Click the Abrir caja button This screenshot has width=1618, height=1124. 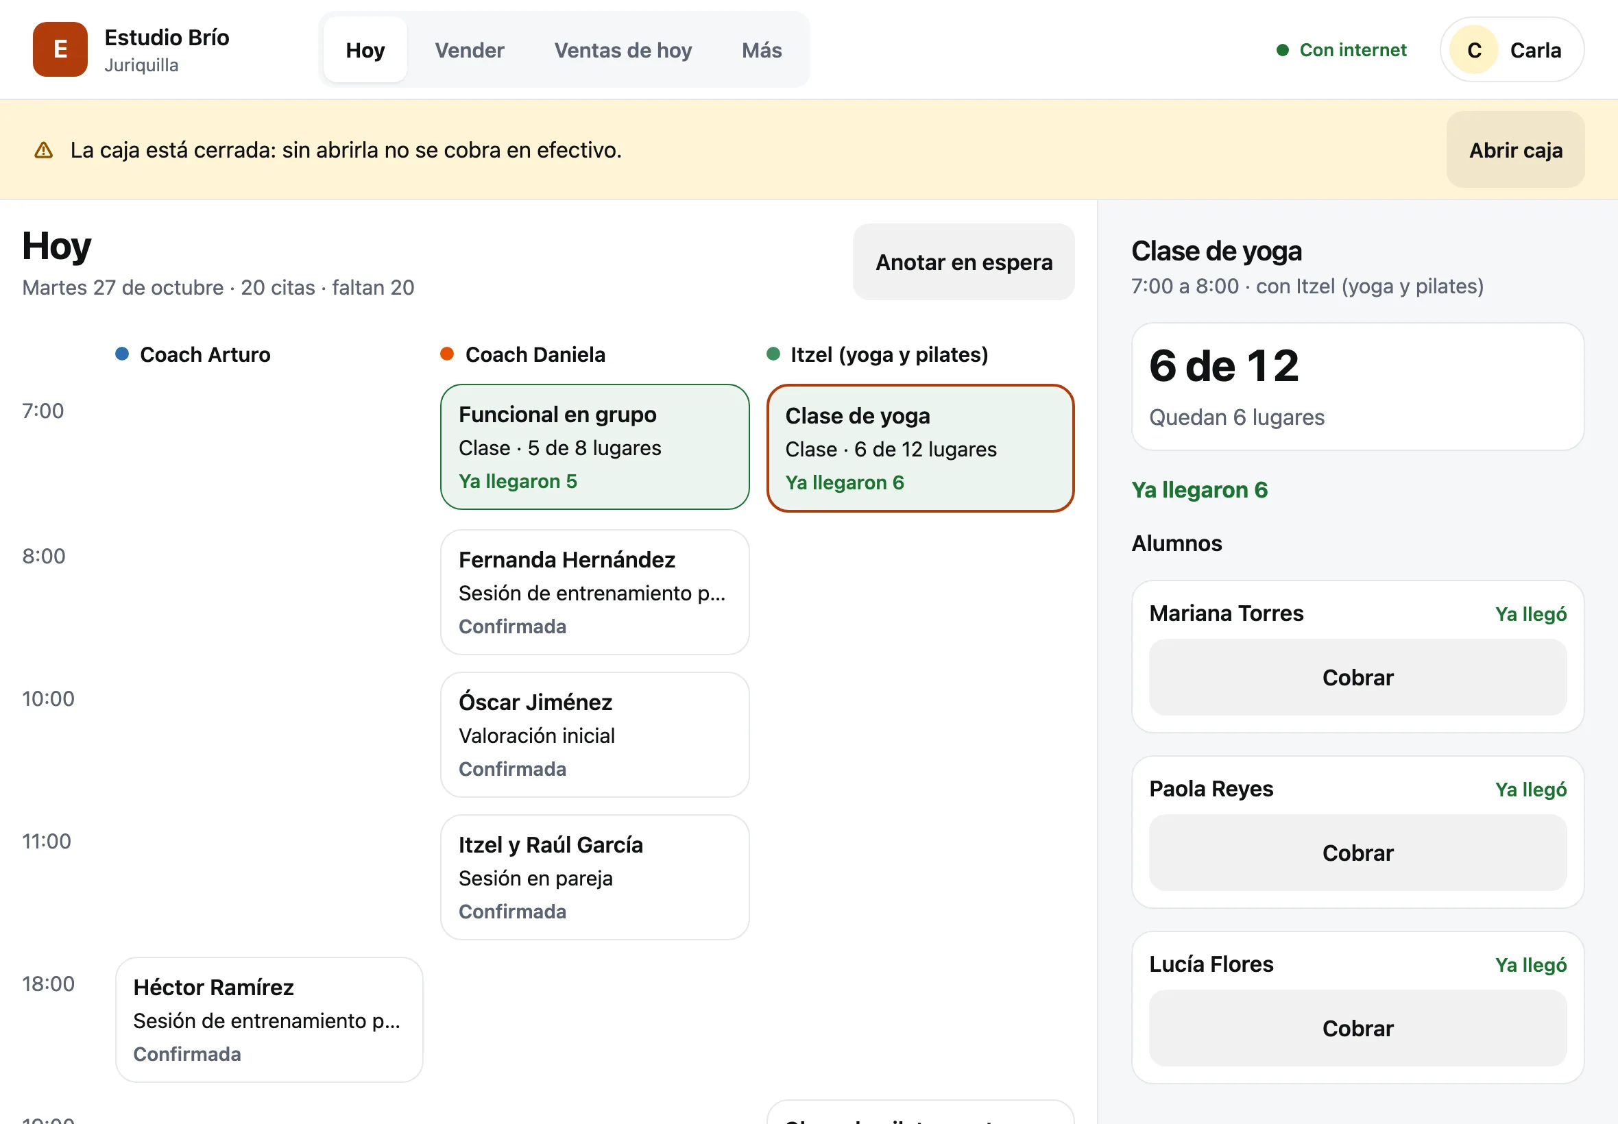pos(1515,150)
